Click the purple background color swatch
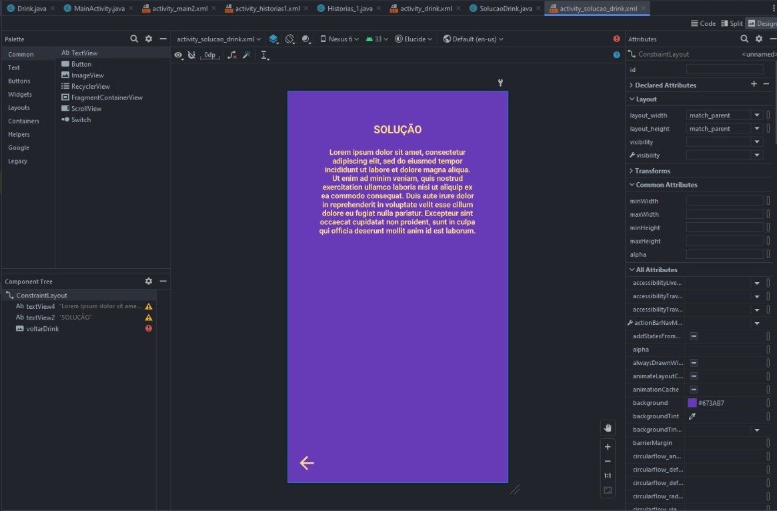 (692, 403)
